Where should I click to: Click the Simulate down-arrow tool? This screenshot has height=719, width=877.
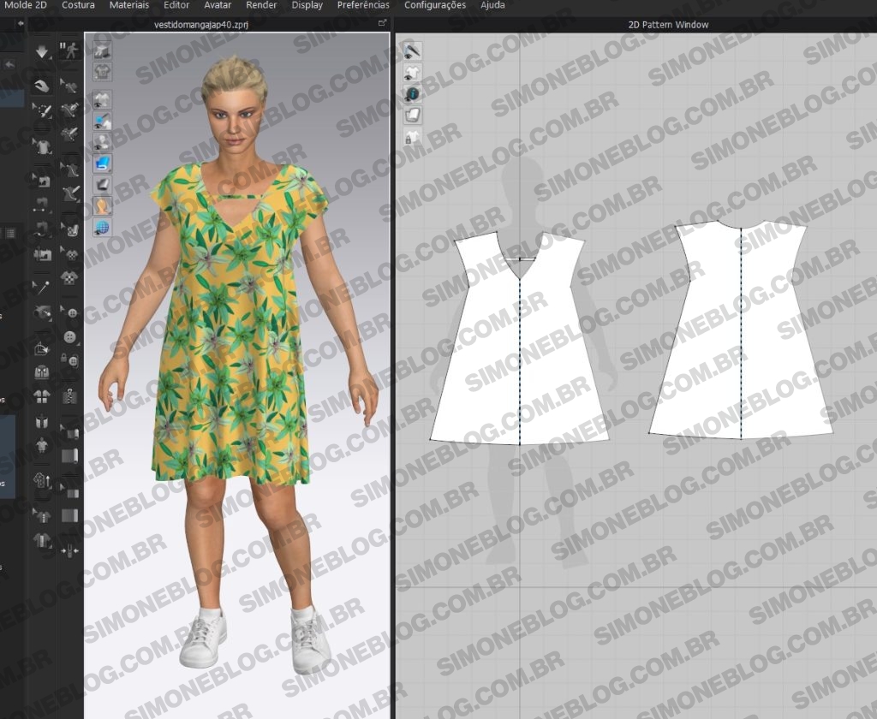[x=42, y=52]
